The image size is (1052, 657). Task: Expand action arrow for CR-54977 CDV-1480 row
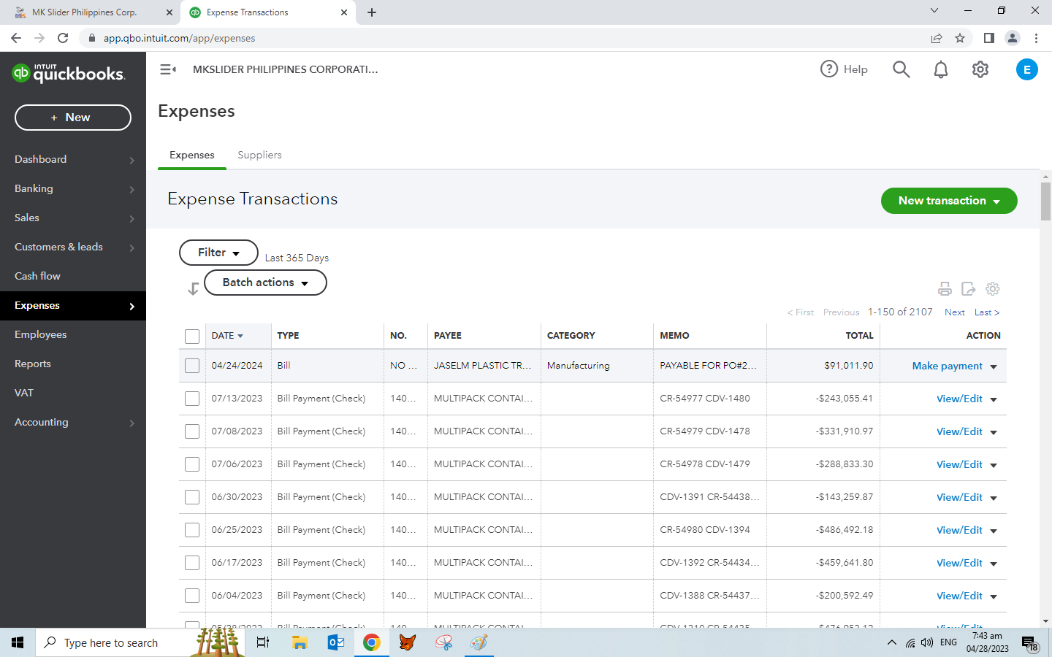(x=994, y=399)
